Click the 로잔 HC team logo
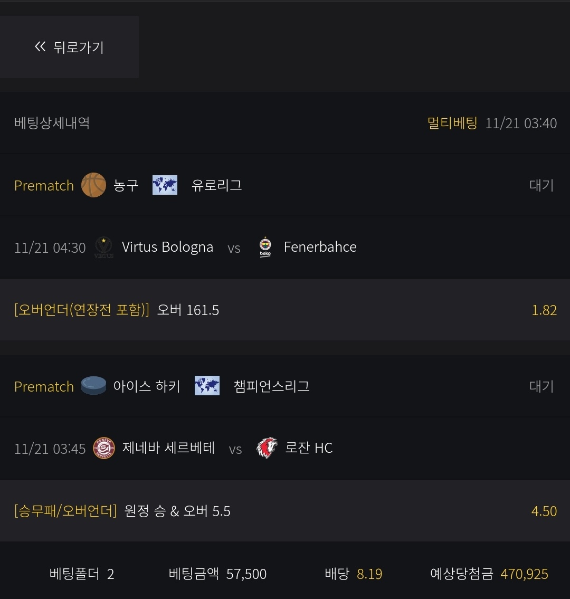The image size is (570, 599). (267, 448)
